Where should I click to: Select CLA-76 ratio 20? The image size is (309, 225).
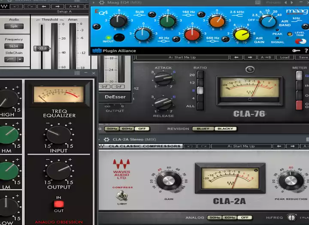tap(200, 75)
